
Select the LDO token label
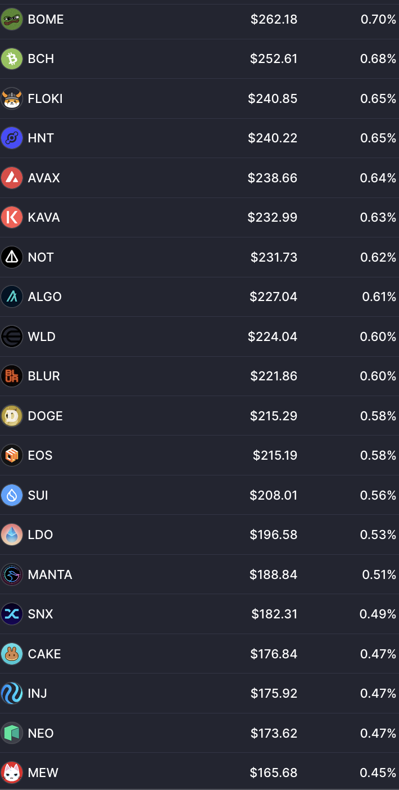point(40,535)
